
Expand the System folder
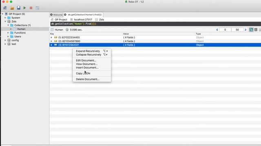click(x=5, y=18)
